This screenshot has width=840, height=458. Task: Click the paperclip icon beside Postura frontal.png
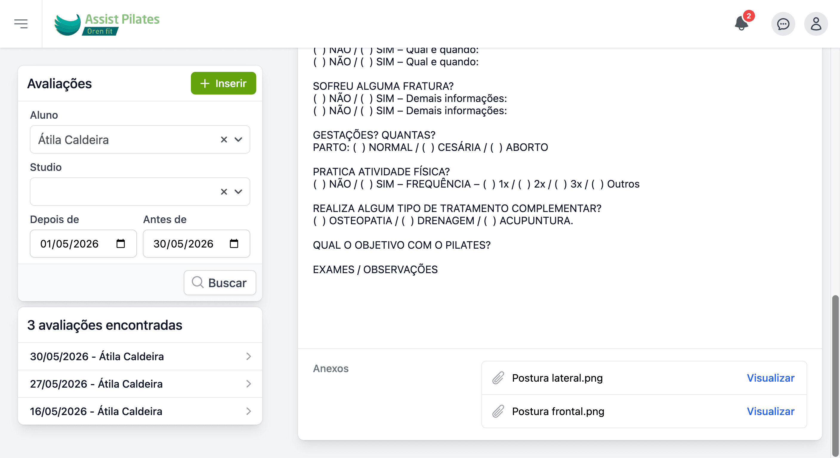(x=498, y=411)
